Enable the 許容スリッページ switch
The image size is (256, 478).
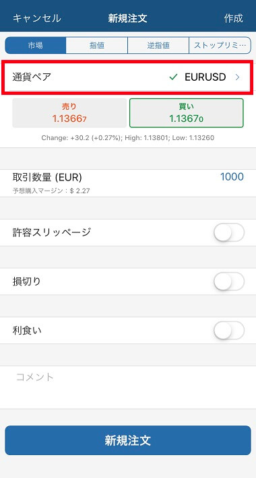click(x=229, y=232)
